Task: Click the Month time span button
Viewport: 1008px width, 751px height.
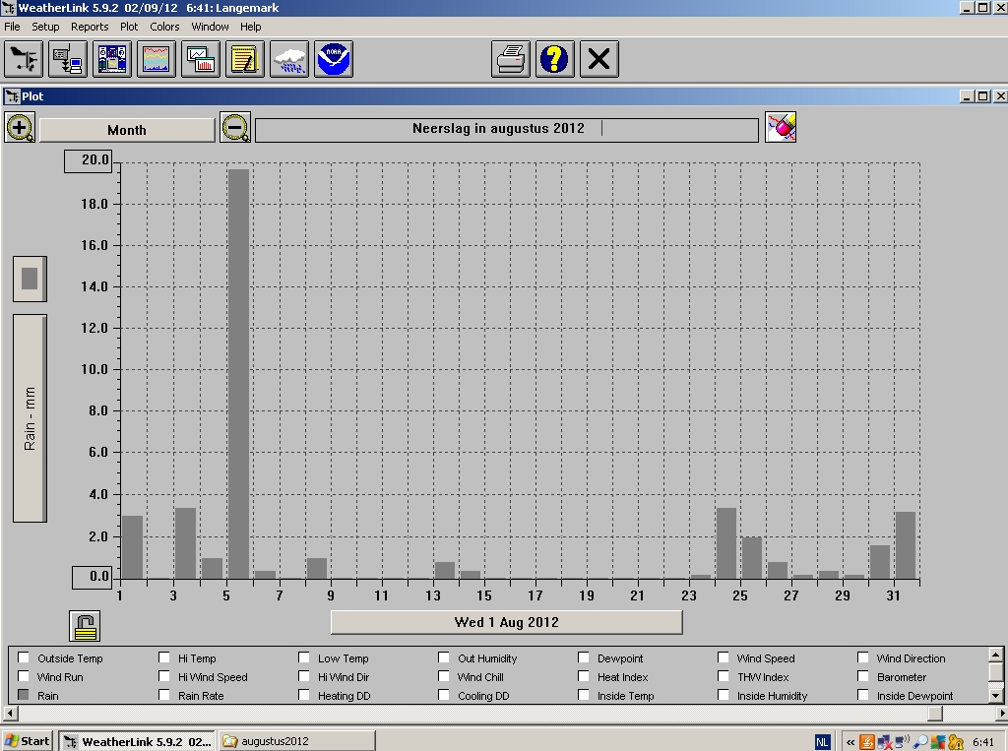Action: point(127,130)
